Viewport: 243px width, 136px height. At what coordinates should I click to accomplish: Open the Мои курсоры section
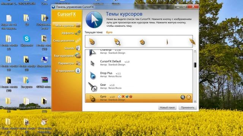tap(67, 25)
